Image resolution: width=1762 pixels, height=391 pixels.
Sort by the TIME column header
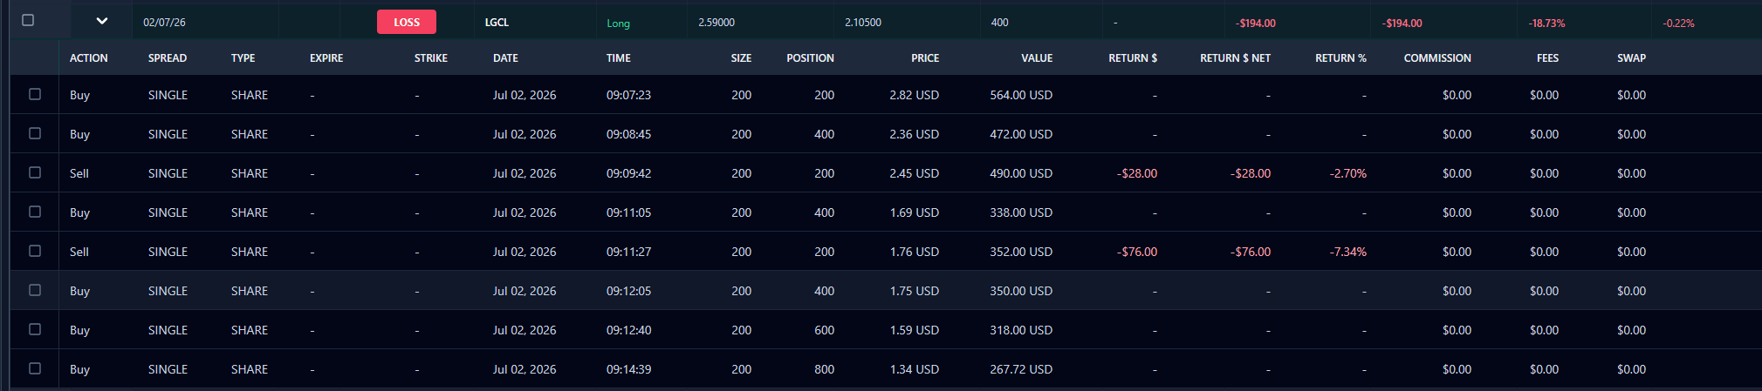[619, 58]
